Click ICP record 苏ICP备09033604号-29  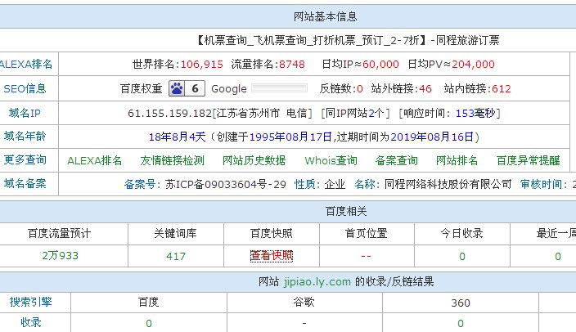coord(226,184)
